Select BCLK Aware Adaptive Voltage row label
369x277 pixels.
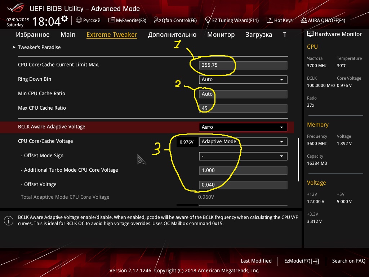pos(52,127)
